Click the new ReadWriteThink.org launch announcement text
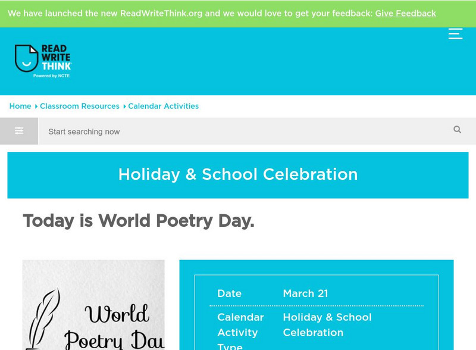This screenshot has height=350, width=476. pyautogui.click(x=190, y=13)
